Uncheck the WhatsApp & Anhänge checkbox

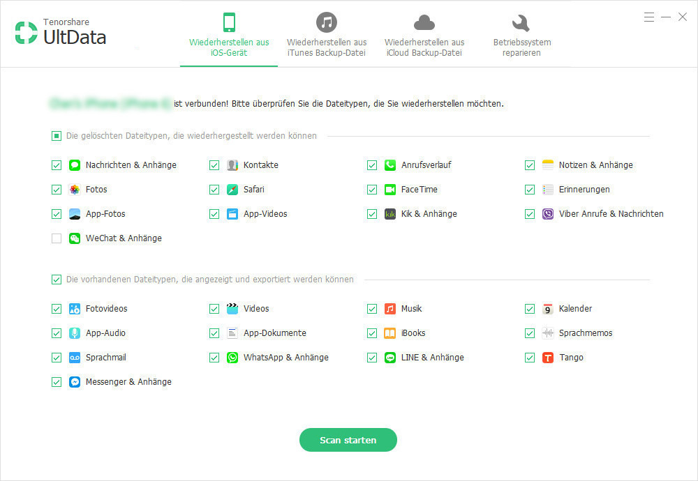[x=214, y=358]
